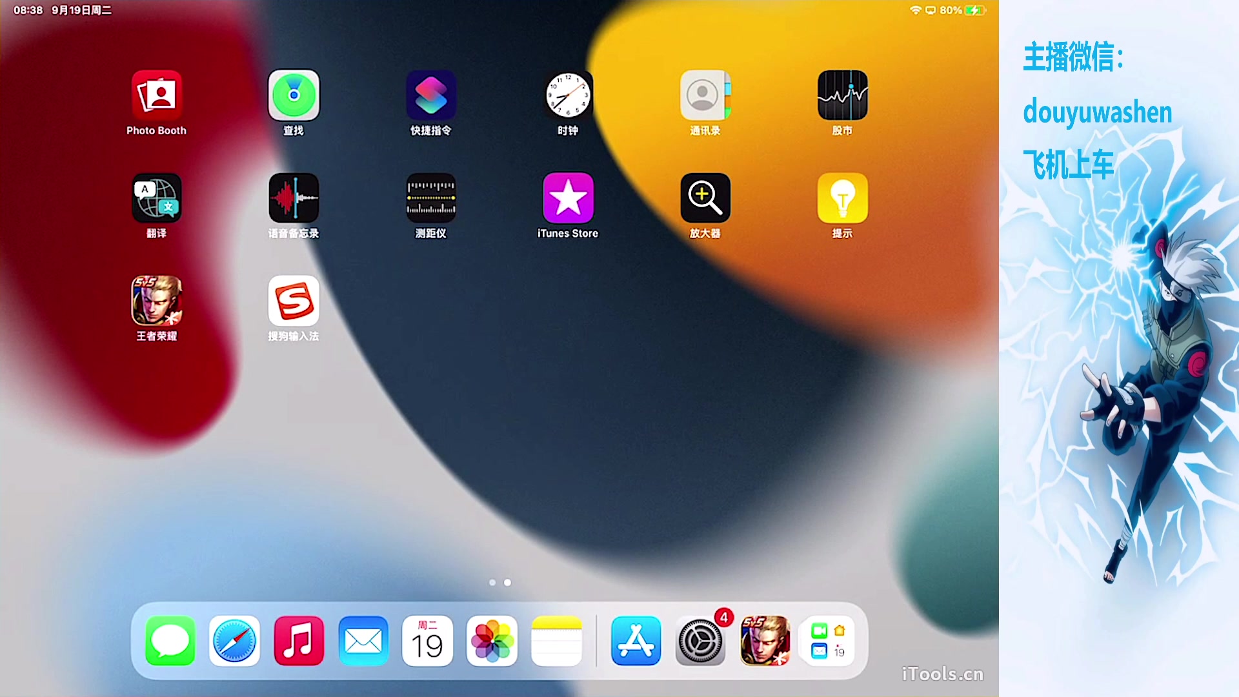Launch the Tips (提示) app
This screenshot has height=697, width=1239.
coord(842,198)
